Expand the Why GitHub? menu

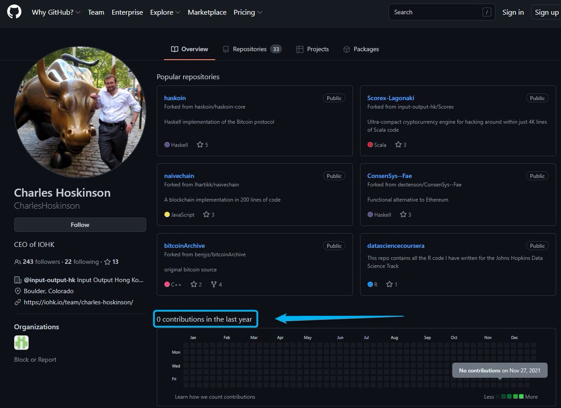[56, 12]
